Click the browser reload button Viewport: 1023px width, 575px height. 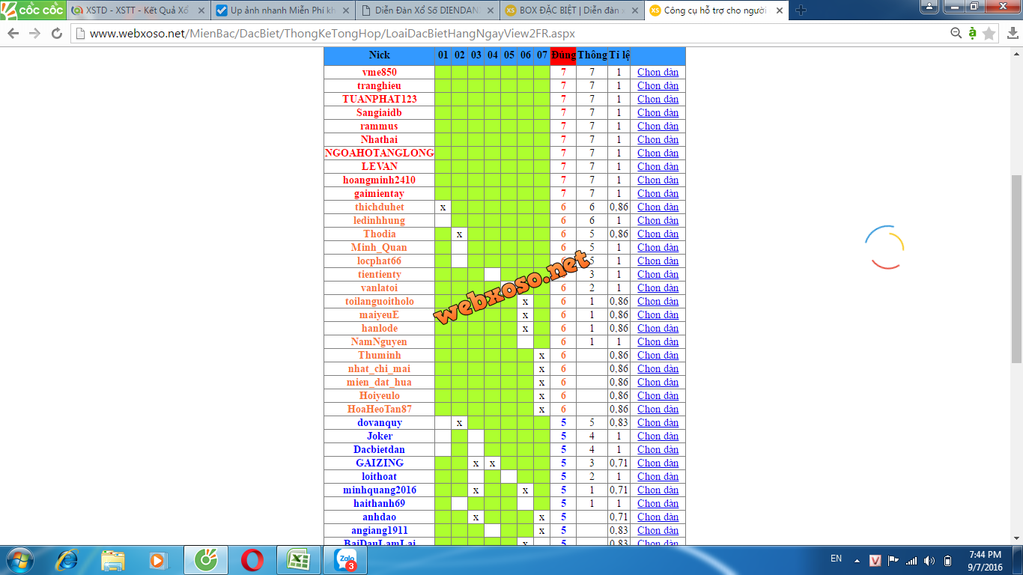click(57, 34)
